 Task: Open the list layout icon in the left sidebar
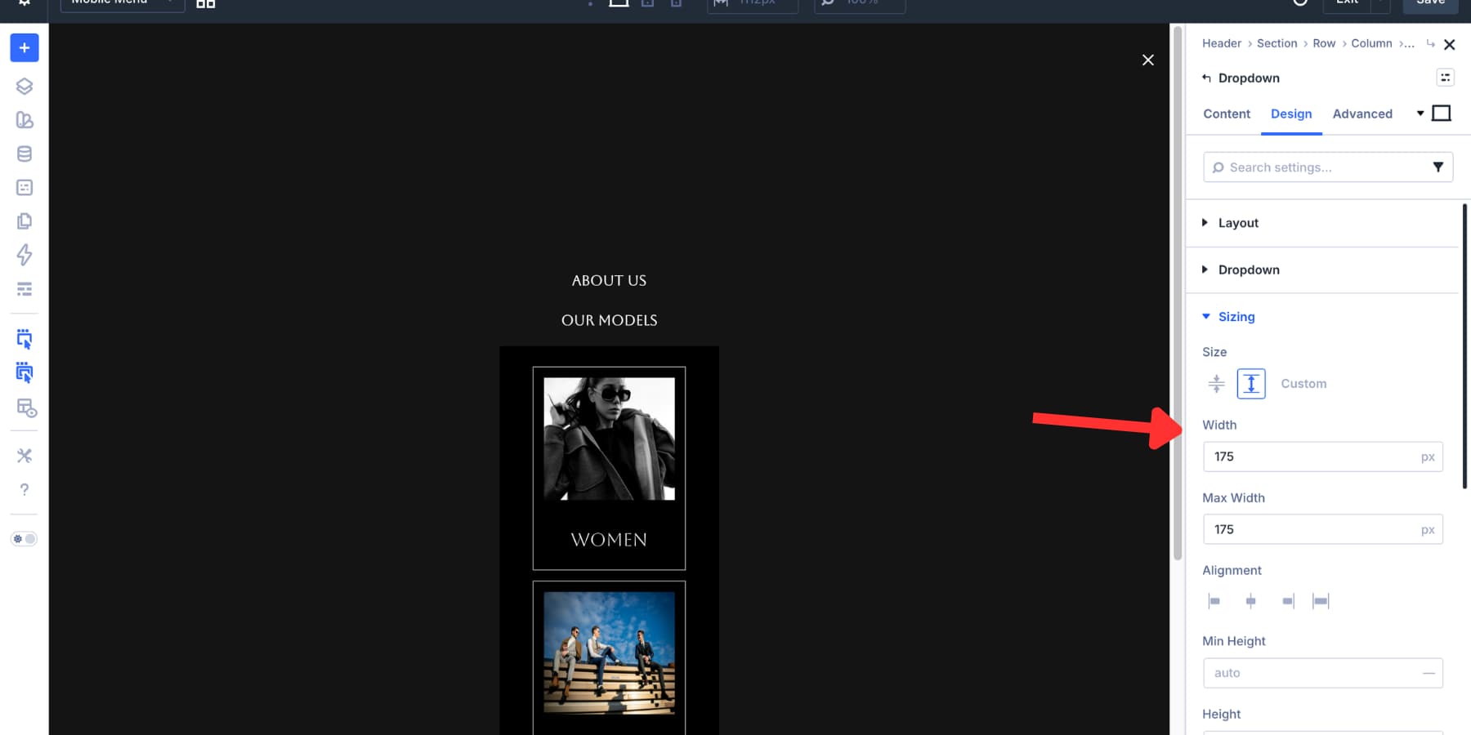pyautogui.click(x=25, y=289)
